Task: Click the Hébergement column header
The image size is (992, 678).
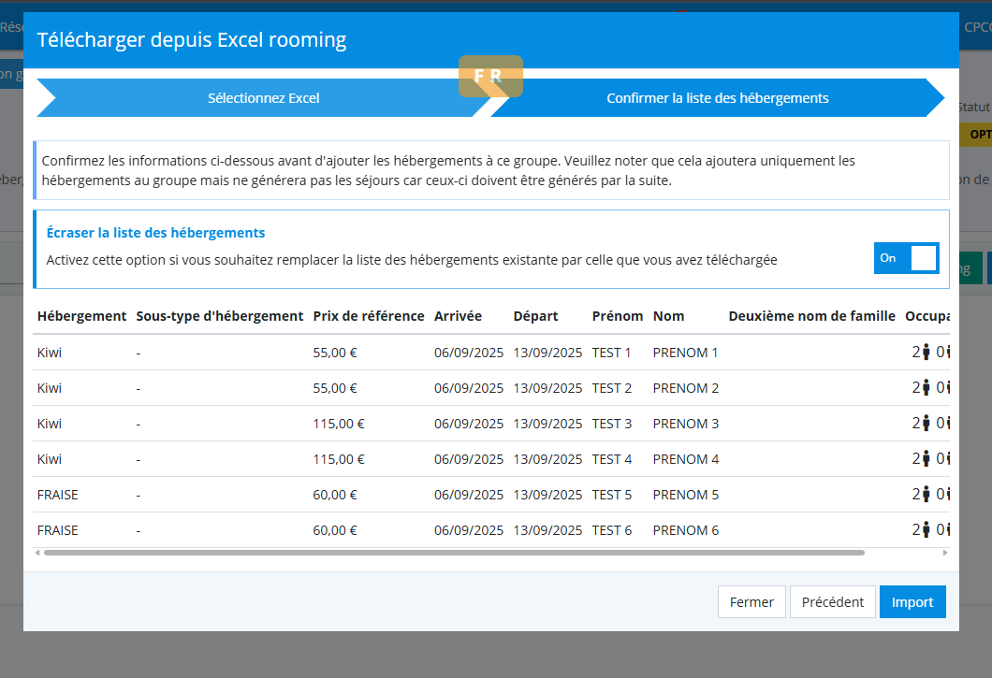Action: [x=81, y=316]
